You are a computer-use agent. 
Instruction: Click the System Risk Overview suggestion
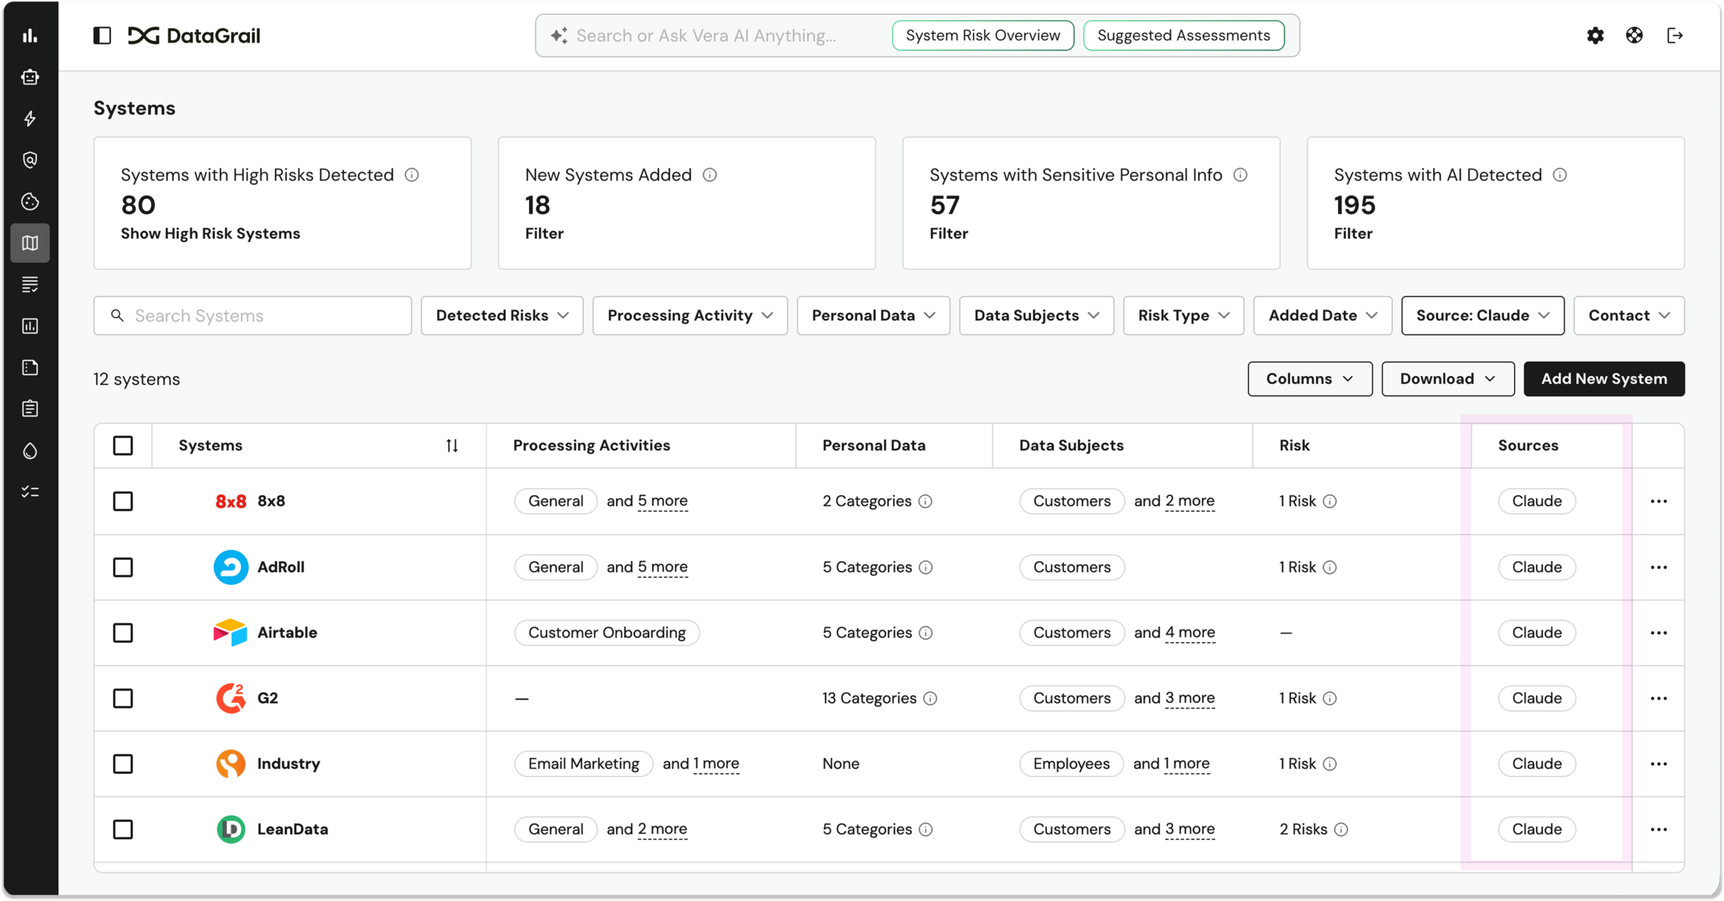[983, 36]
